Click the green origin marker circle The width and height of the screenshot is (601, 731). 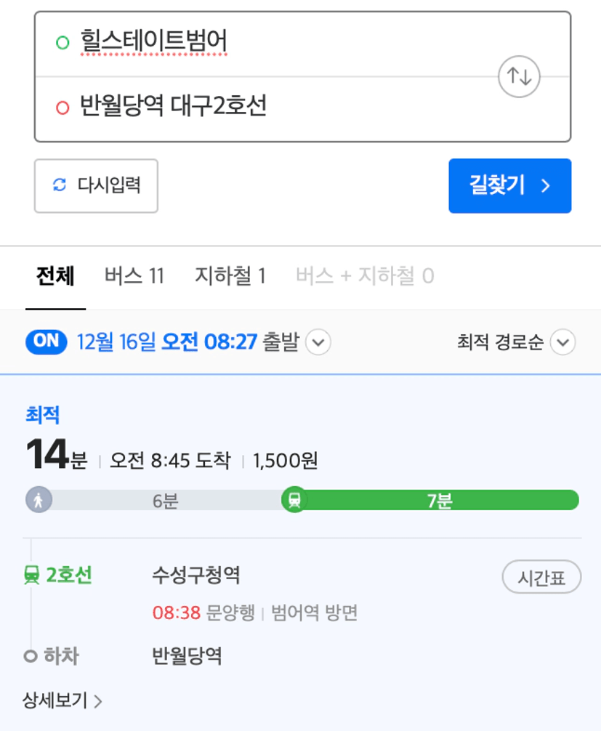click(x=62, y=43)
